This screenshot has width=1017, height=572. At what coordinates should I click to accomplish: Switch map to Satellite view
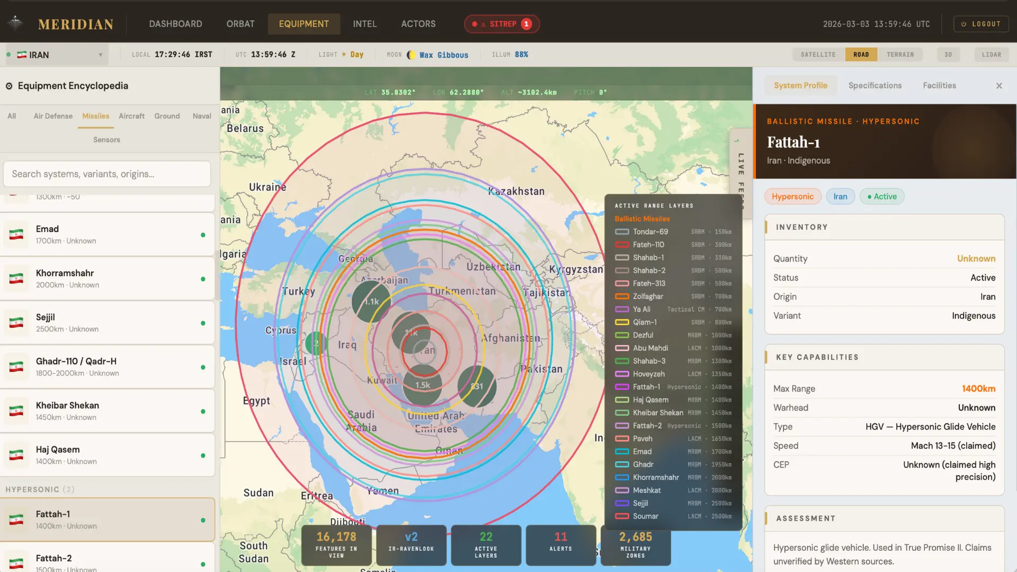818,55
